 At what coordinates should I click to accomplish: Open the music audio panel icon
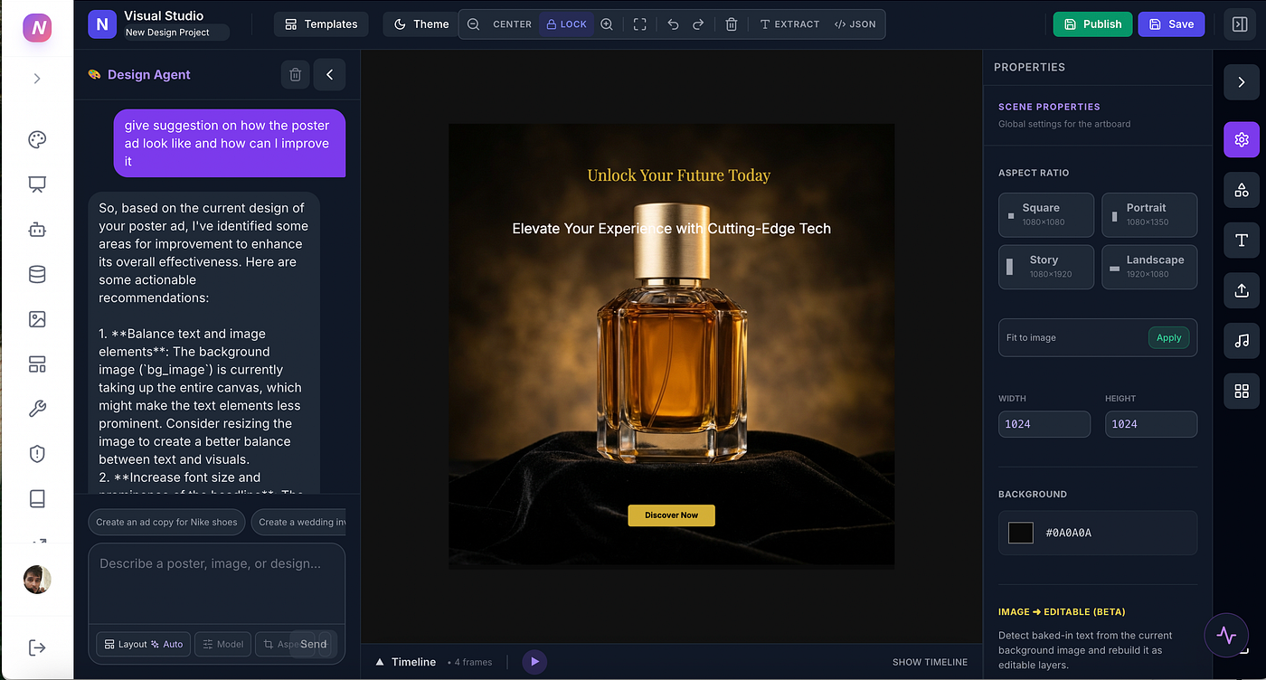tap(1242, 340)
